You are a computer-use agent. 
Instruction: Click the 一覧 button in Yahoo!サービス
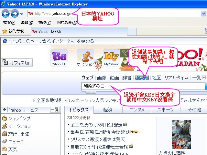coord(55,109)
